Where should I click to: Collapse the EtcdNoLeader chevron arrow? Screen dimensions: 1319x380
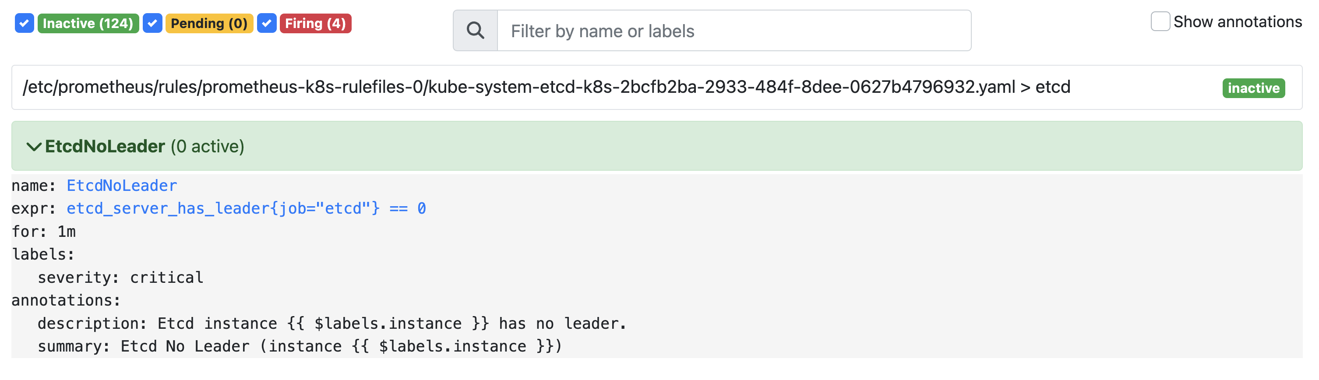pyautogui.click(x=34, y=147)
